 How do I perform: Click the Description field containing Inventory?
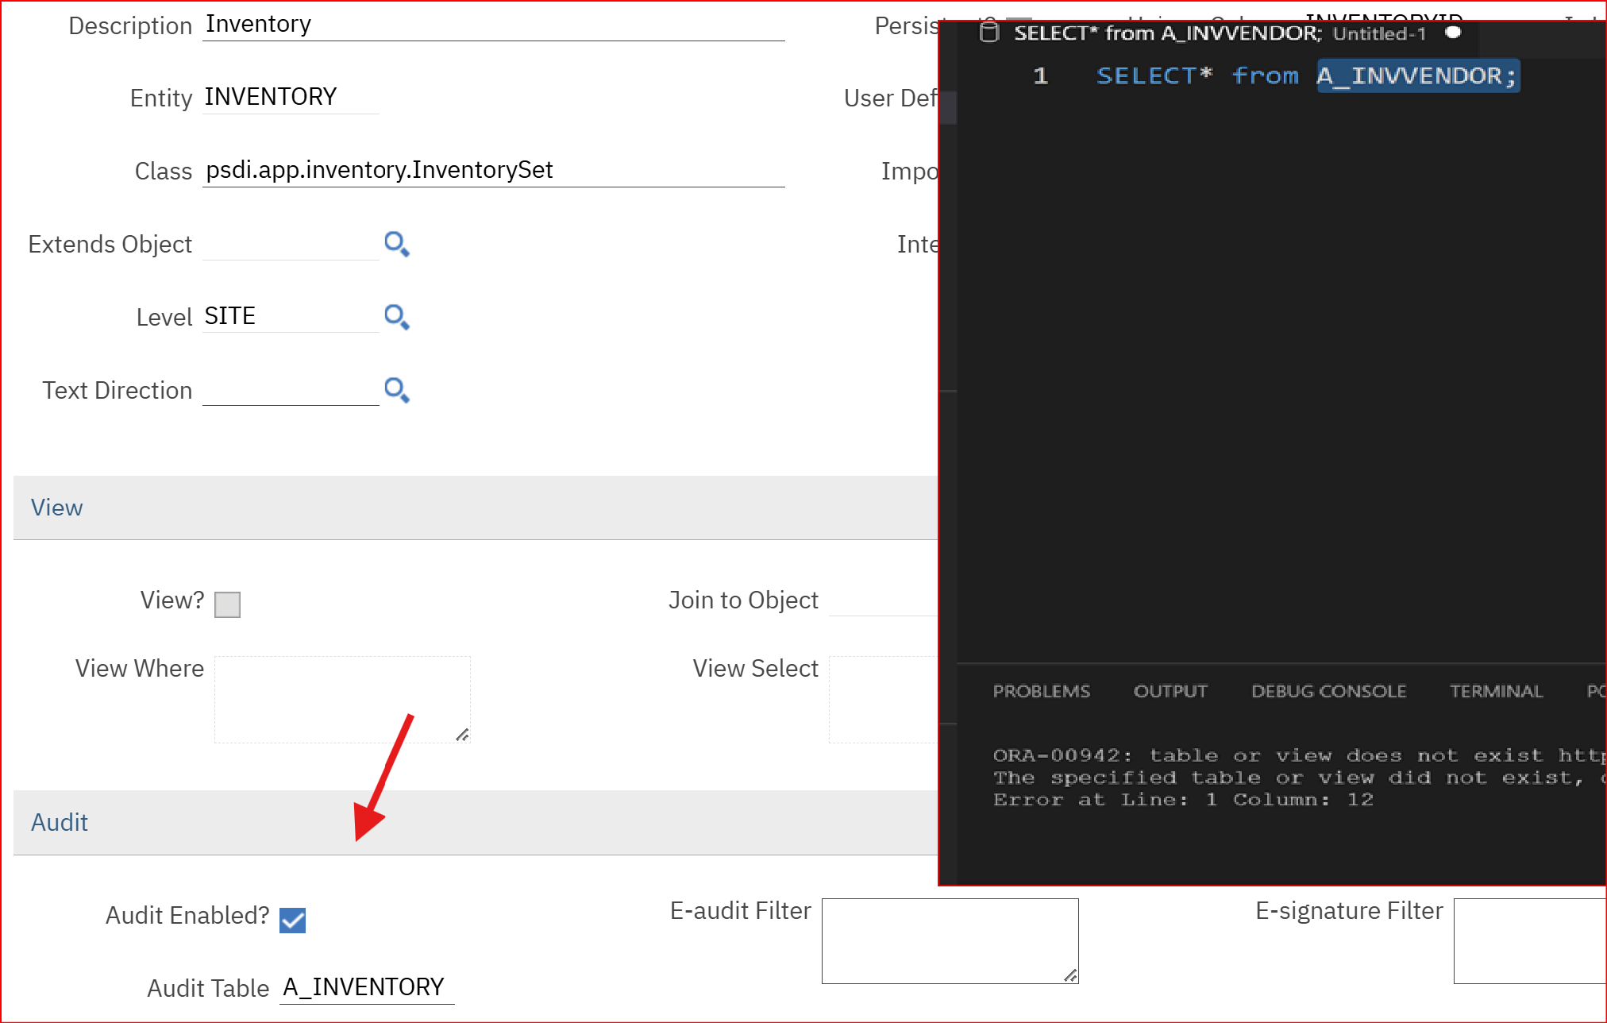(x=492, y=25)
